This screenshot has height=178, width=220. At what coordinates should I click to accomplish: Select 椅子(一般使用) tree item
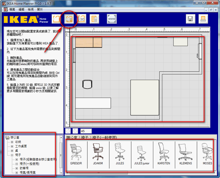(x=29, y=164)
